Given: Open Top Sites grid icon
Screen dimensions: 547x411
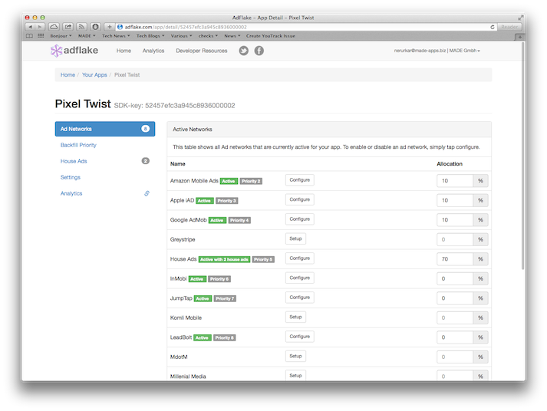Looking at the screenshot, I should (x=41, y=36).
